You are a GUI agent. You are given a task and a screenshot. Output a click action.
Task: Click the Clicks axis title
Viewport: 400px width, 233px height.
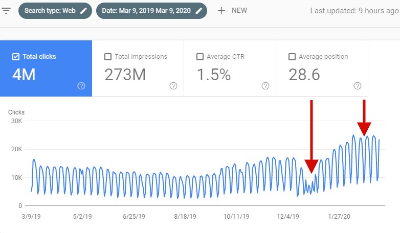click(x=16, y=112)
